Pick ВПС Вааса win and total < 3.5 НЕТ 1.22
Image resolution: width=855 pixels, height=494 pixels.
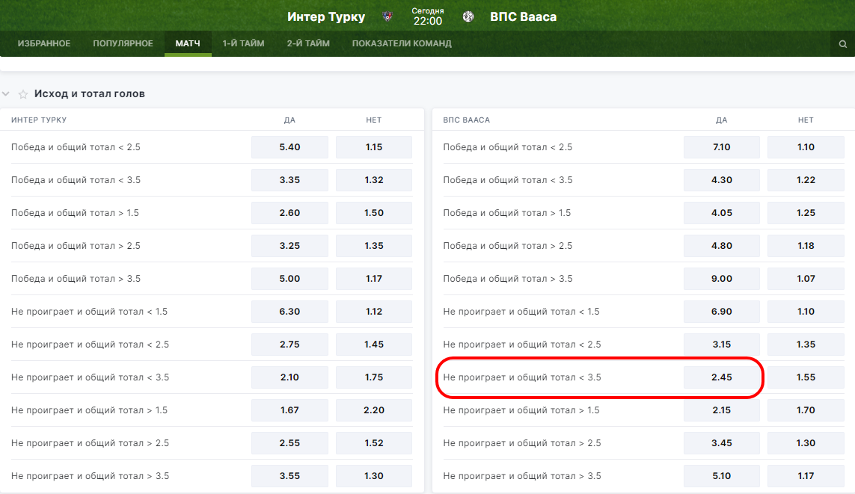point(806,179)
